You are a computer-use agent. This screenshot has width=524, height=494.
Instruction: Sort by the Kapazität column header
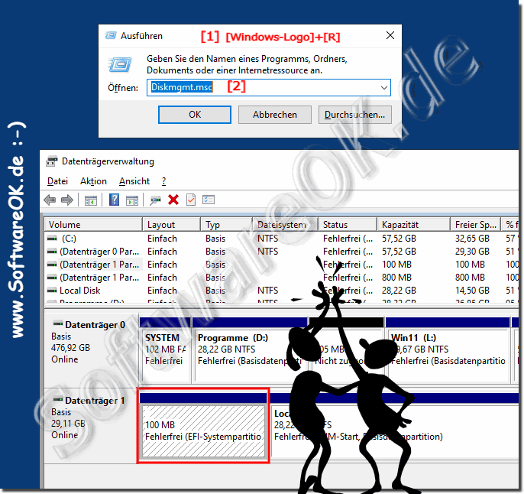point(413,224)
